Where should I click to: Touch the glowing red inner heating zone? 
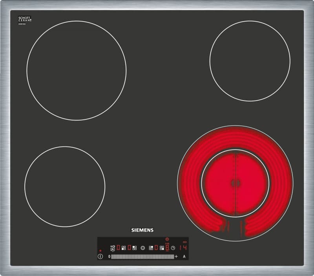(235, 183)
